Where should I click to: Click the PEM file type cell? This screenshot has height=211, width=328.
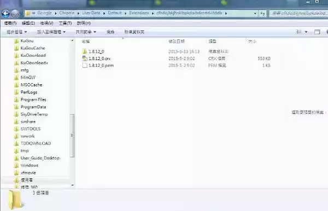click(x=217, y=66)
